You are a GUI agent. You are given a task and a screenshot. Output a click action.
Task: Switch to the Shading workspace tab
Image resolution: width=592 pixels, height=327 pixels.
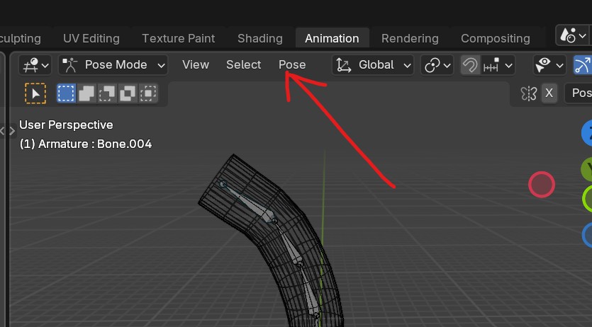click(259, 38)
